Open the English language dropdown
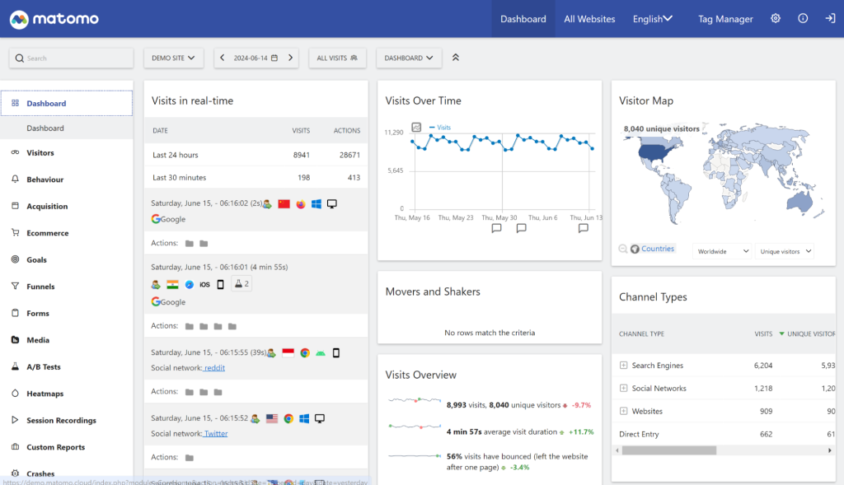Screen dimensions: 844x485 [x=652, y=17]
